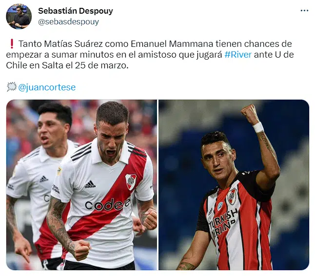315x276 pixels.
Task: Open the Sebastián Despouy display name
Action: pyautogui.click(x=76, y=11)
